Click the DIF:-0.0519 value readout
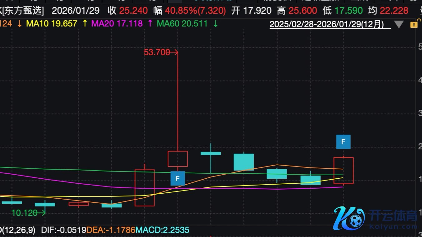 pos(64,230)
